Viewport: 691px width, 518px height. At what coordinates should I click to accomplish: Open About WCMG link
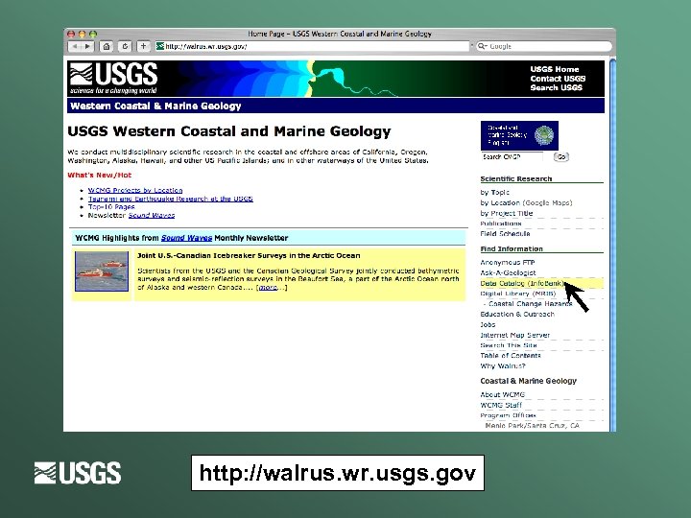pos(502,394)
